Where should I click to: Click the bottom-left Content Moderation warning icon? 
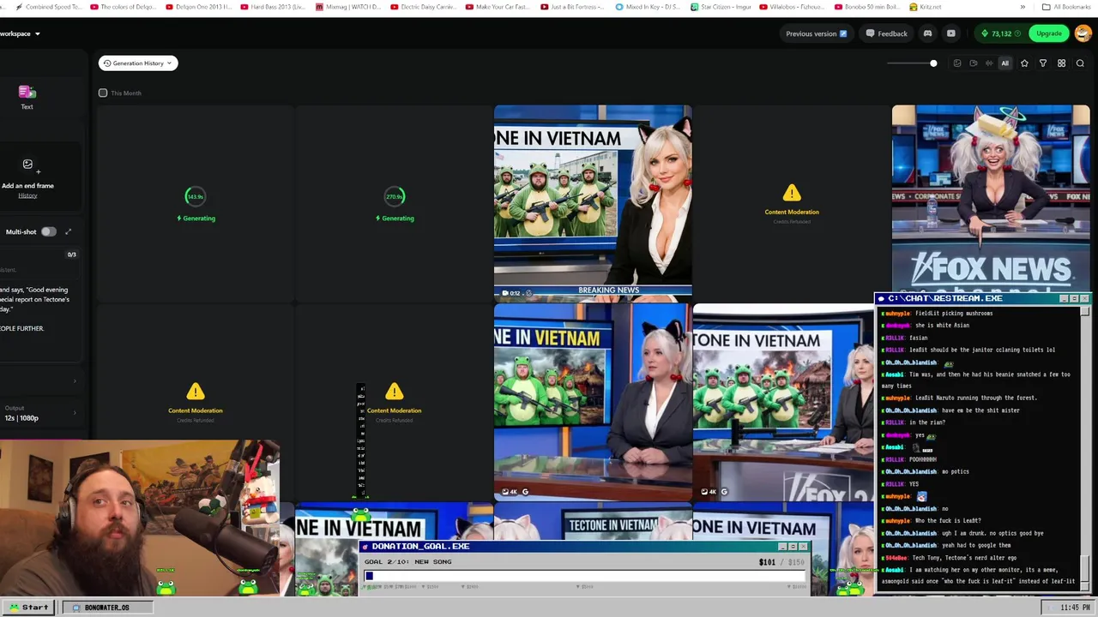196,392
